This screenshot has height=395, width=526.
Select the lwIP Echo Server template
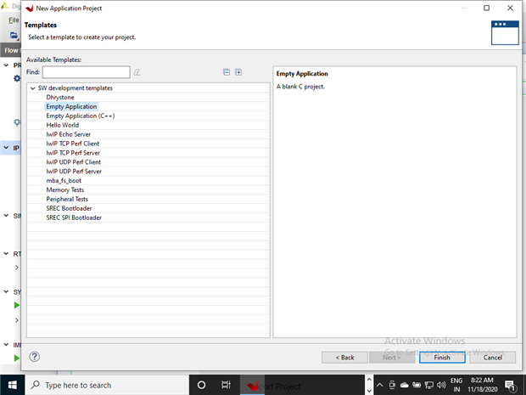click(68, 134)
